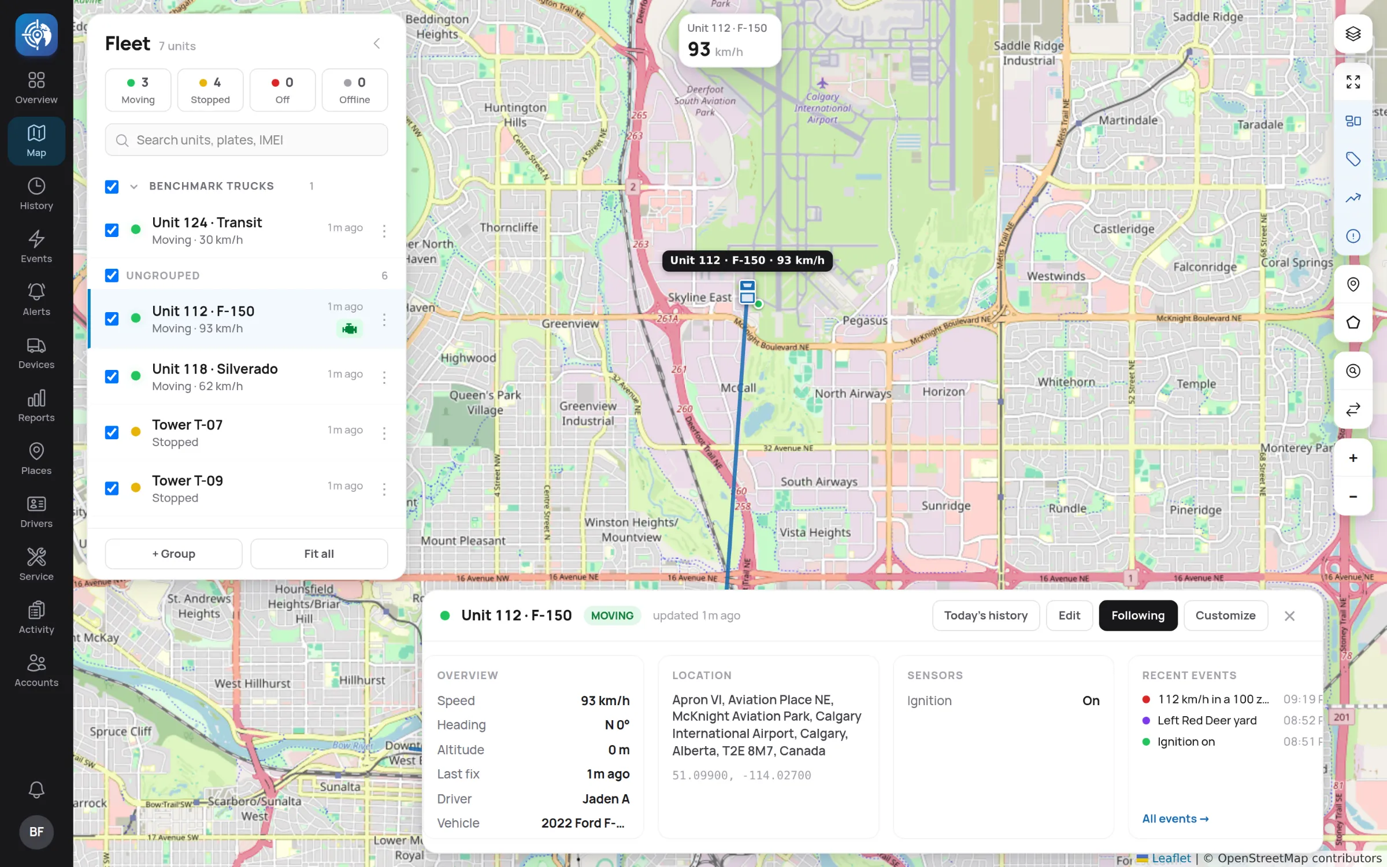The height and width of the screenshot is (867, 1387).
Task: Click the green engine icon on Unit 112 row
Action: coord(349,329)
